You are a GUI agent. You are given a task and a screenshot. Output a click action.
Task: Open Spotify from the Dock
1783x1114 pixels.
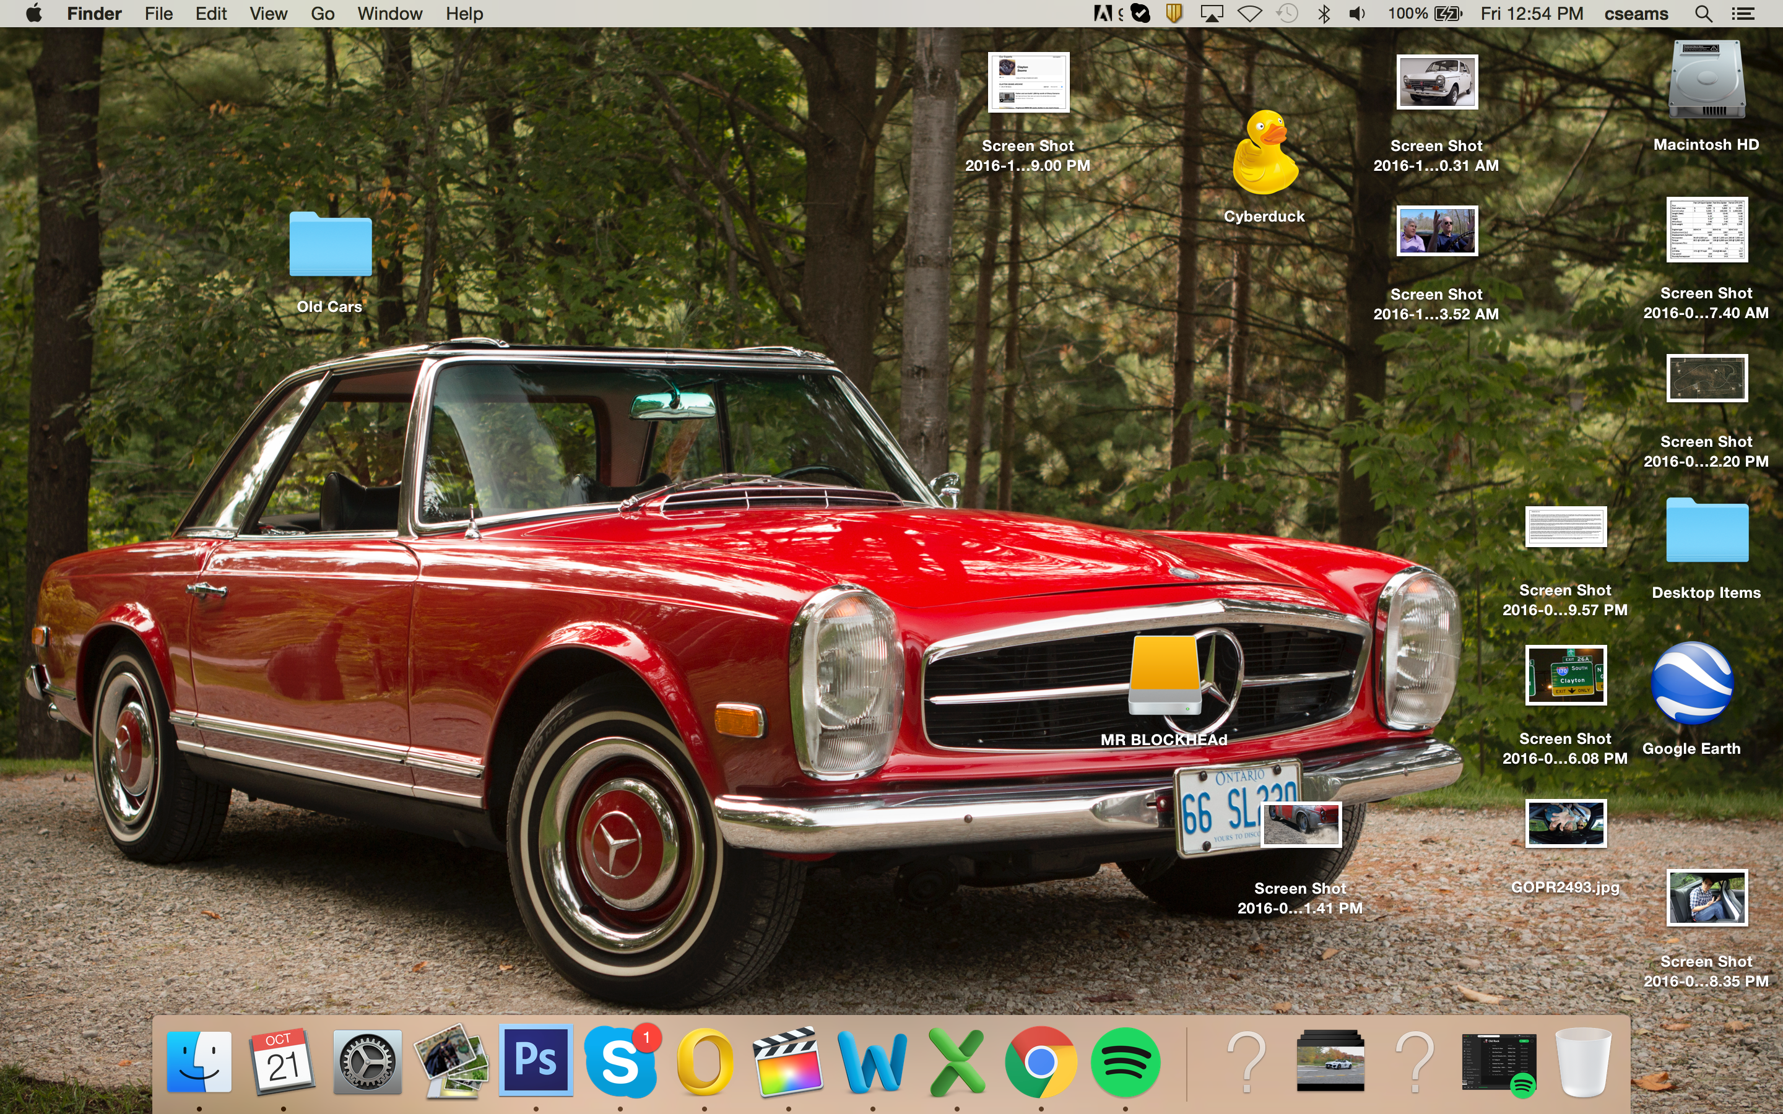1125,1061
